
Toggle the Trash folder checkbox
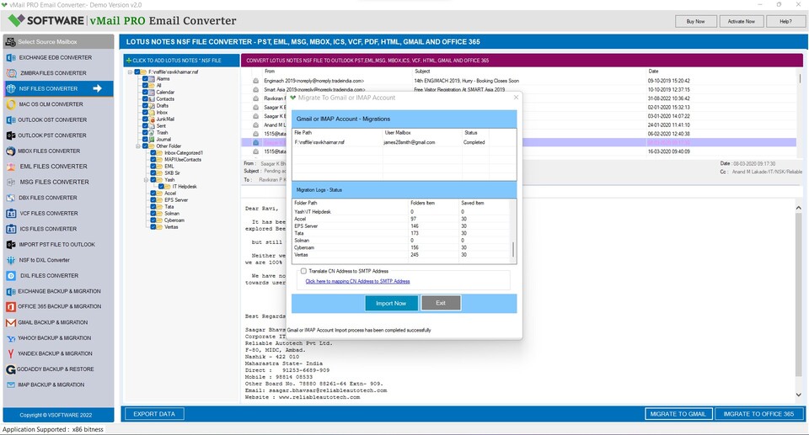pyautogui.click(x=145, y=132)
